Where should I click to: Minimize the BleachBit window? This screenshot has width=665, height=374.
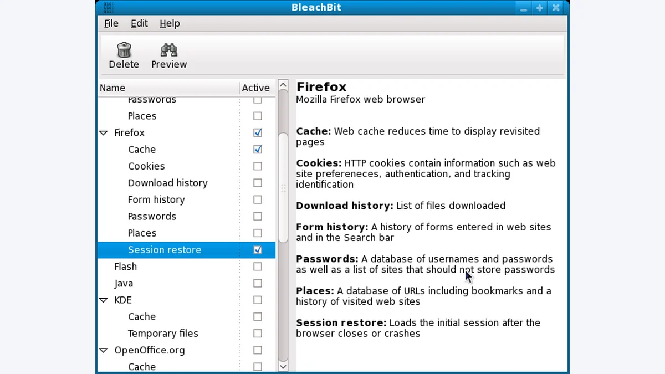[x=523, y=8]
